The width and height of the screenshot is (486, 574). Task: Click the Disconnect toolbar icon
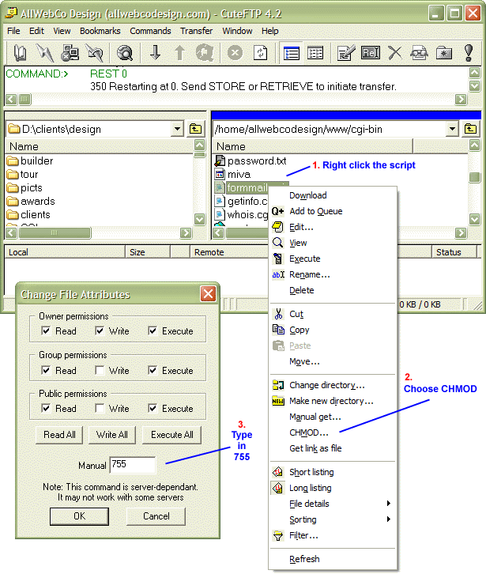click(x=94, y=53)
